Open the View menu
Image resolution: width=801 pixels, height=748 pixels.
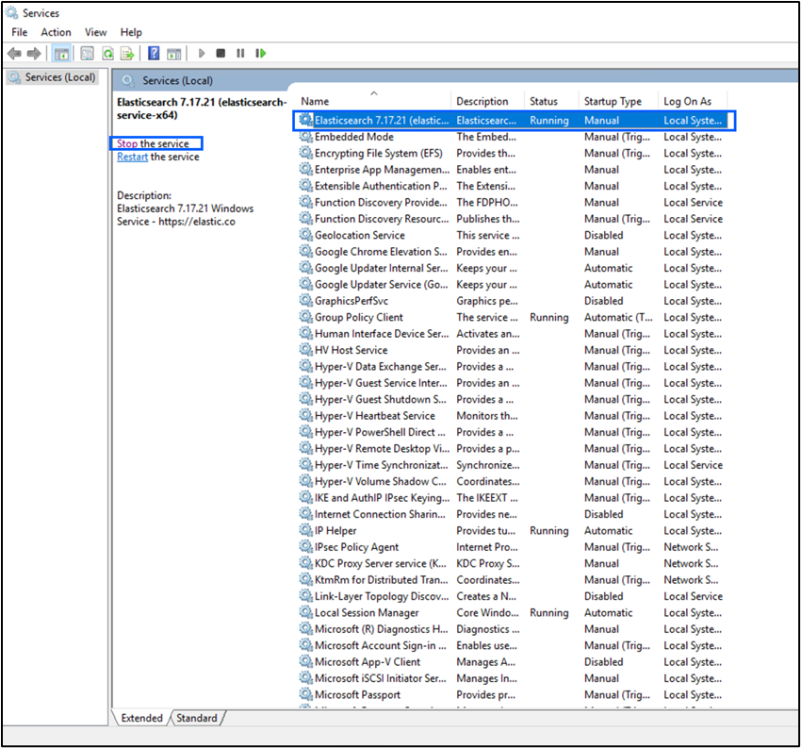tap(95, 31)
